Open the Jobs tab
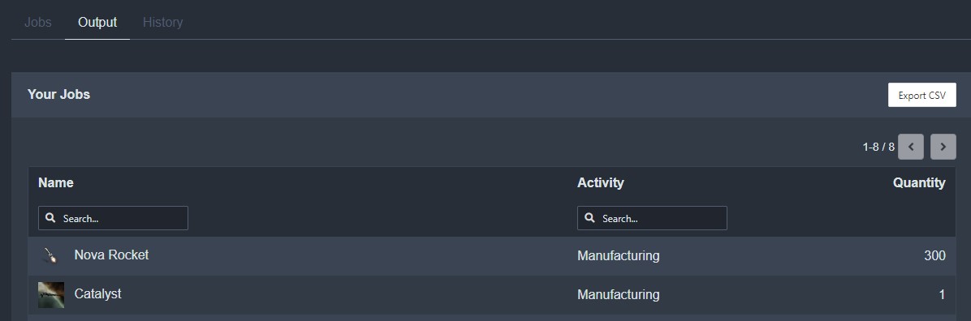Viewport: 971px width, 321px height. (38, 22)
